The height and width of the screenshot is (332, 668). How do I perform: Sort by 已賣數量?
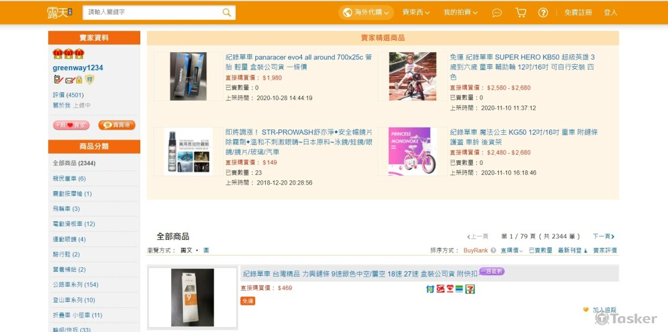[x=540, y=251]
